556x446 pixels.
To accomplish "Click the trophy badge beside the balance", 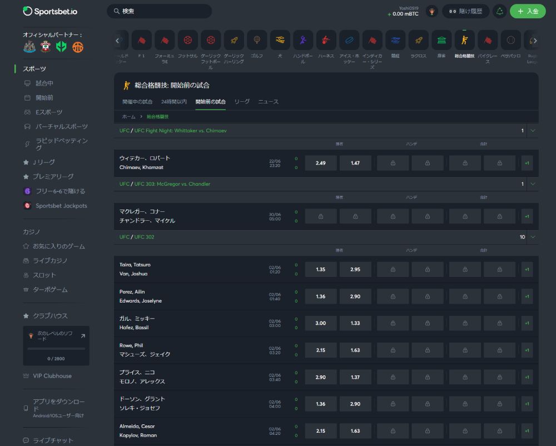I will [x=431, y=11].
